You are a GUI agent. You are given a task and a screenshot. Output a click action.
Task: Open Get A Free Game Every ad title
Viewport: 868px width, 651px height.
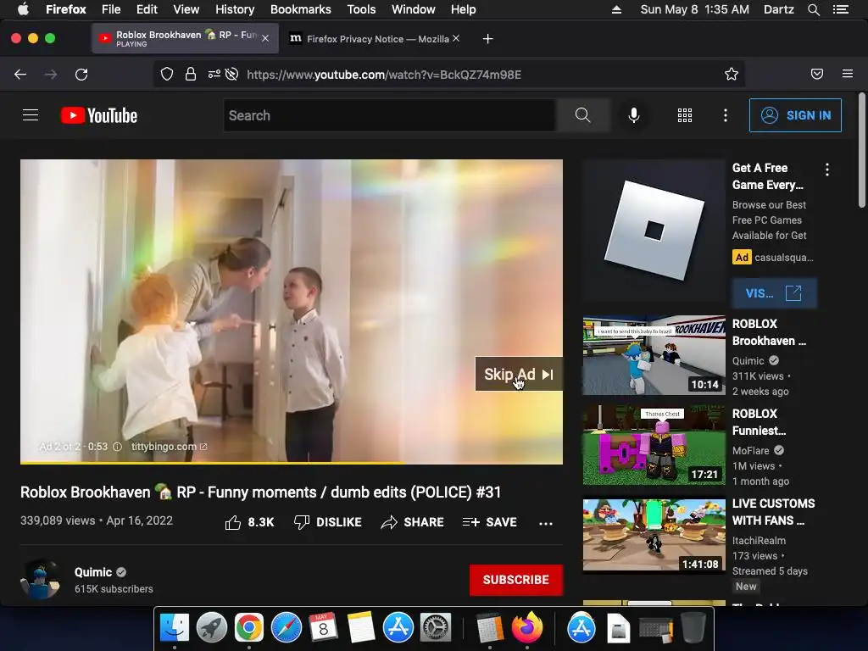[767, 176]
